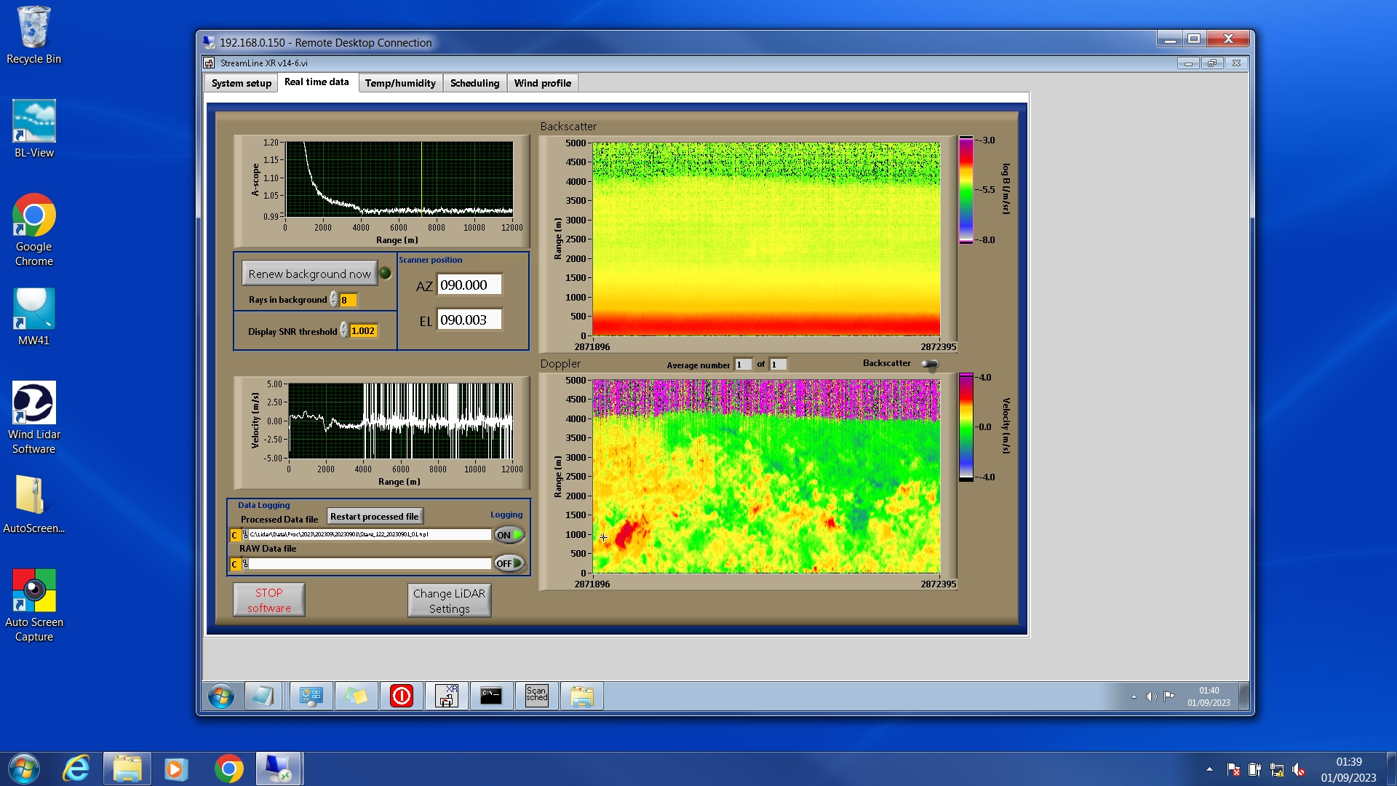The image size is (1397, 786).
Task: Show hidden icons in remote system tray
Action: coord(1134,697)
